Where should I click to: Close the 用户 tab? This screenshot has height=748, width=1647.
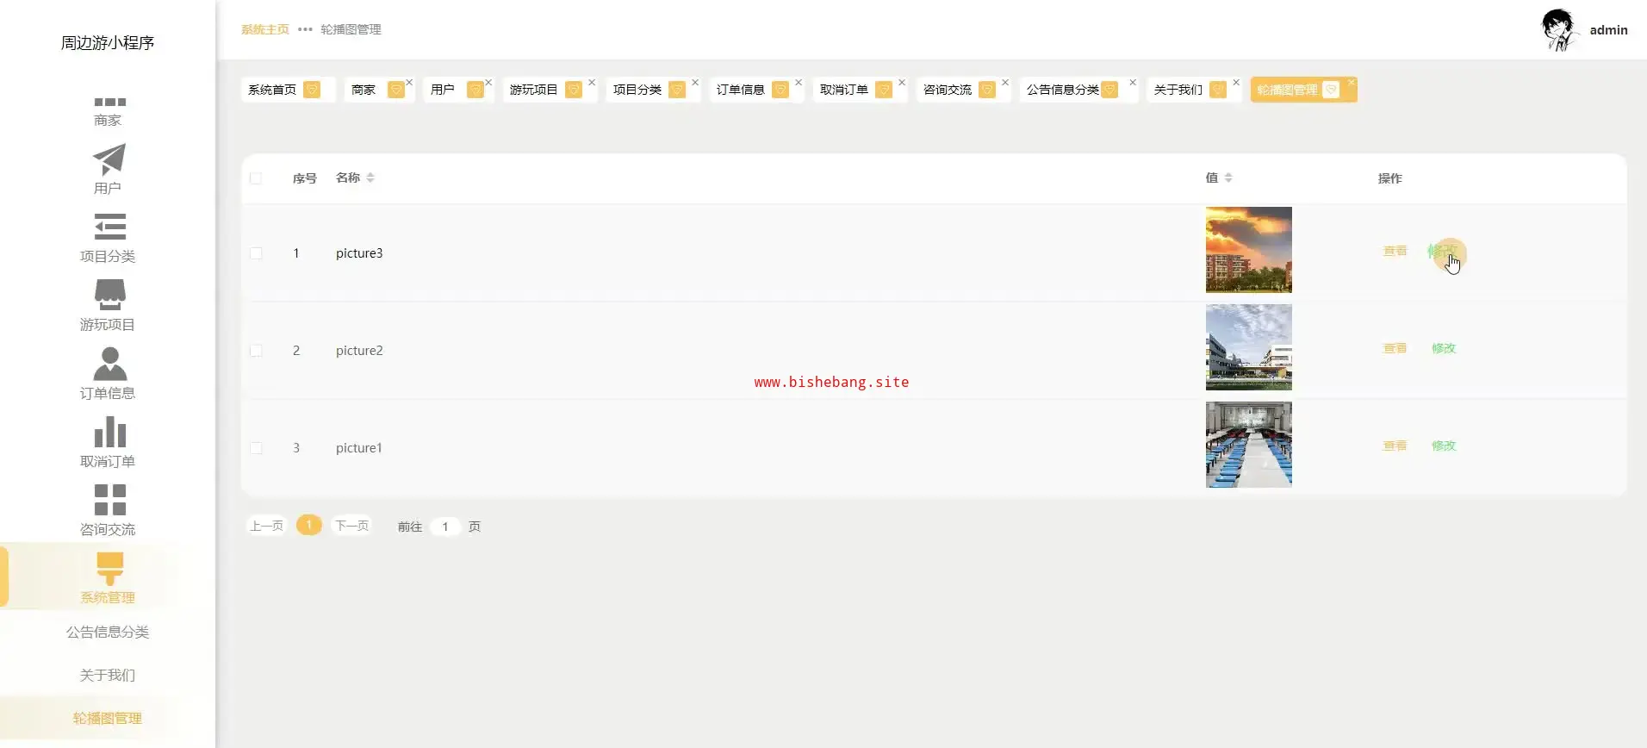tap(488, 83)
